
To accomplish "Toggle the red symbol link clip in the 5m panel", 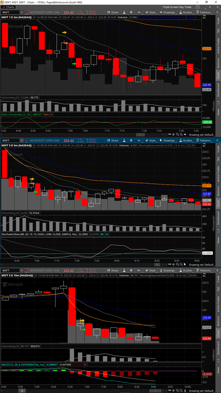I will (26, 141).
